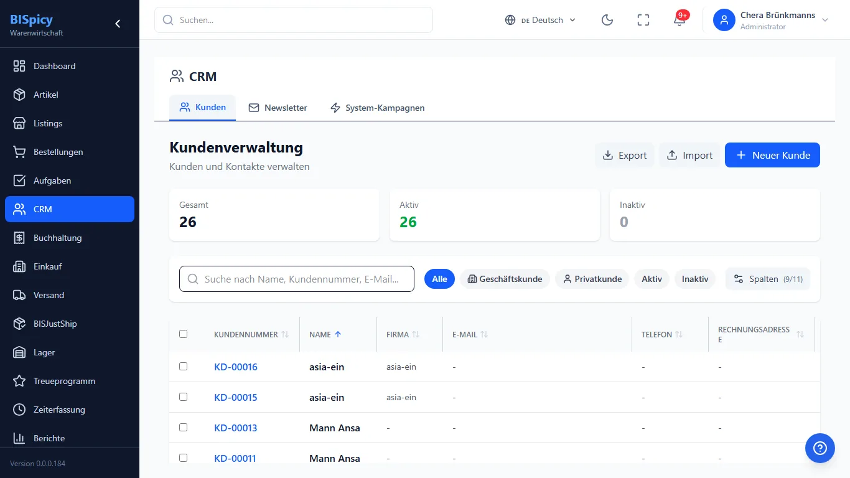Screen dimensions: 850x478
Task: Click the user avatar icon
Action: tap(724, 20)
